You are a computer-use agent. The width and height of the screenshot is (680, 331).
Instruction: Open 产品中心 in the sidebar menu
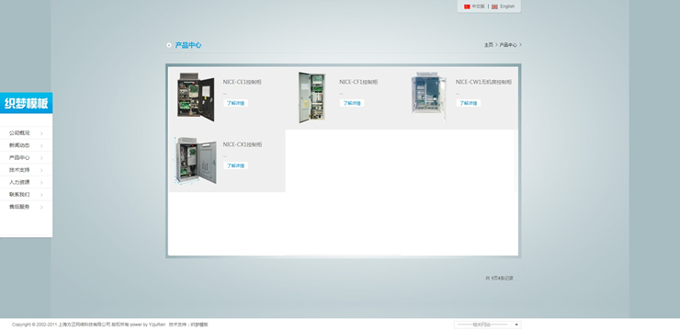(x=19, y=158)
